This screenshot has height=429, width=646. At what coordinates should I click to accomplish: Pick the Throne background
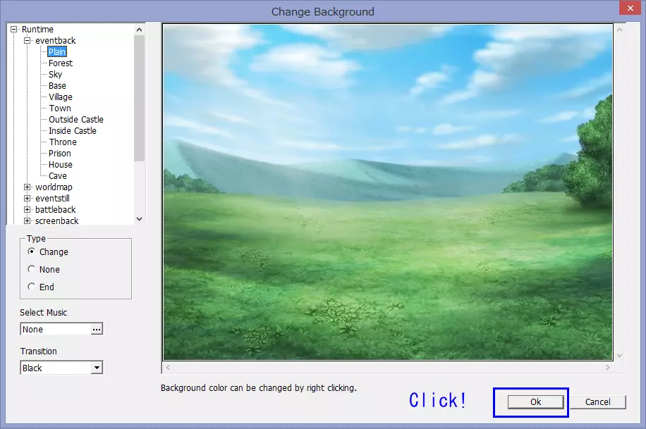pyautogui.click(x=63, y=142)
